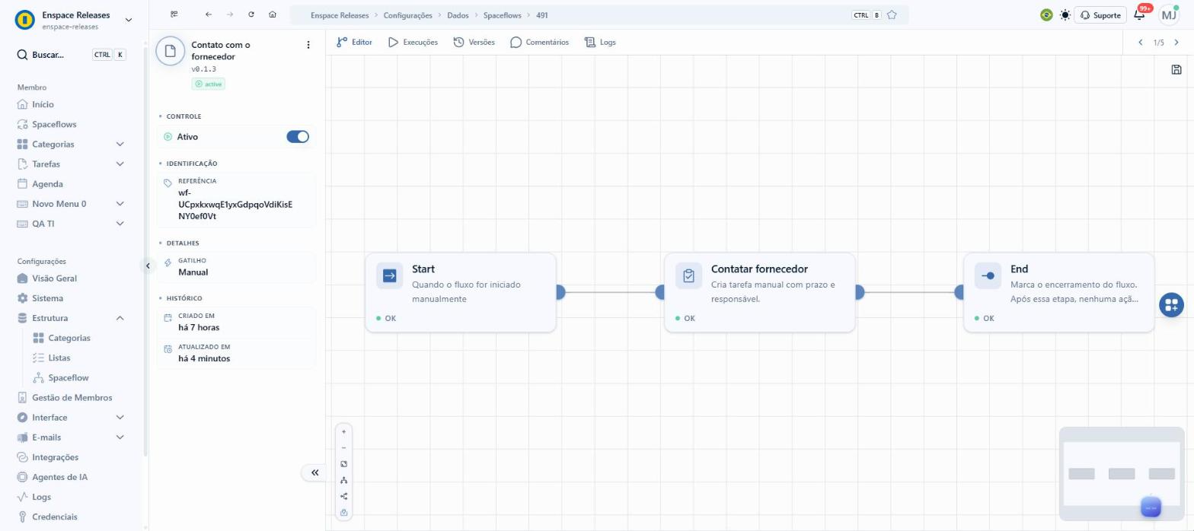Click the fit view canvas control
The height and width of the screenshot is (531, 1194).
343,464
